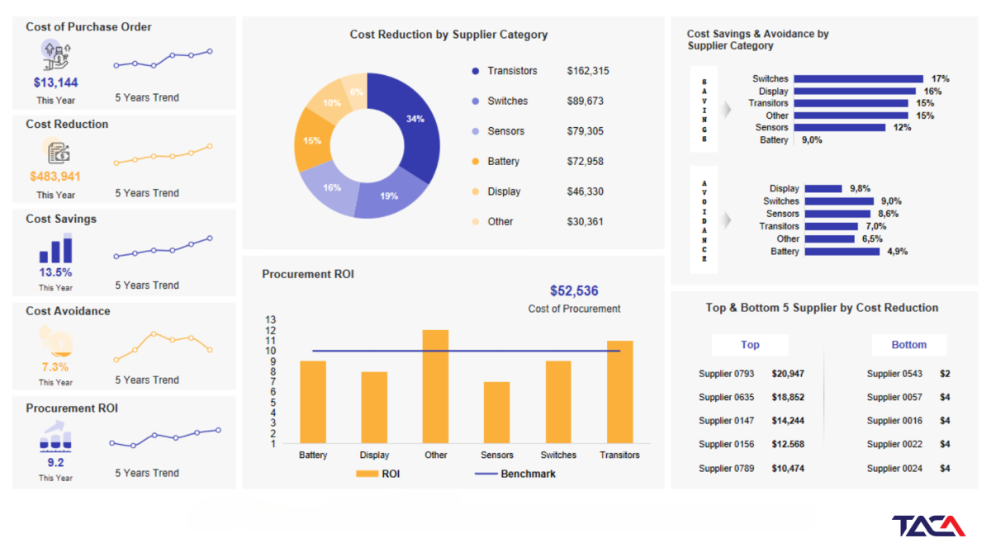Click the Cost Avoidance 5 Years Trend line
The height and width of the screenshot is (557, 991).
point(163,347)
